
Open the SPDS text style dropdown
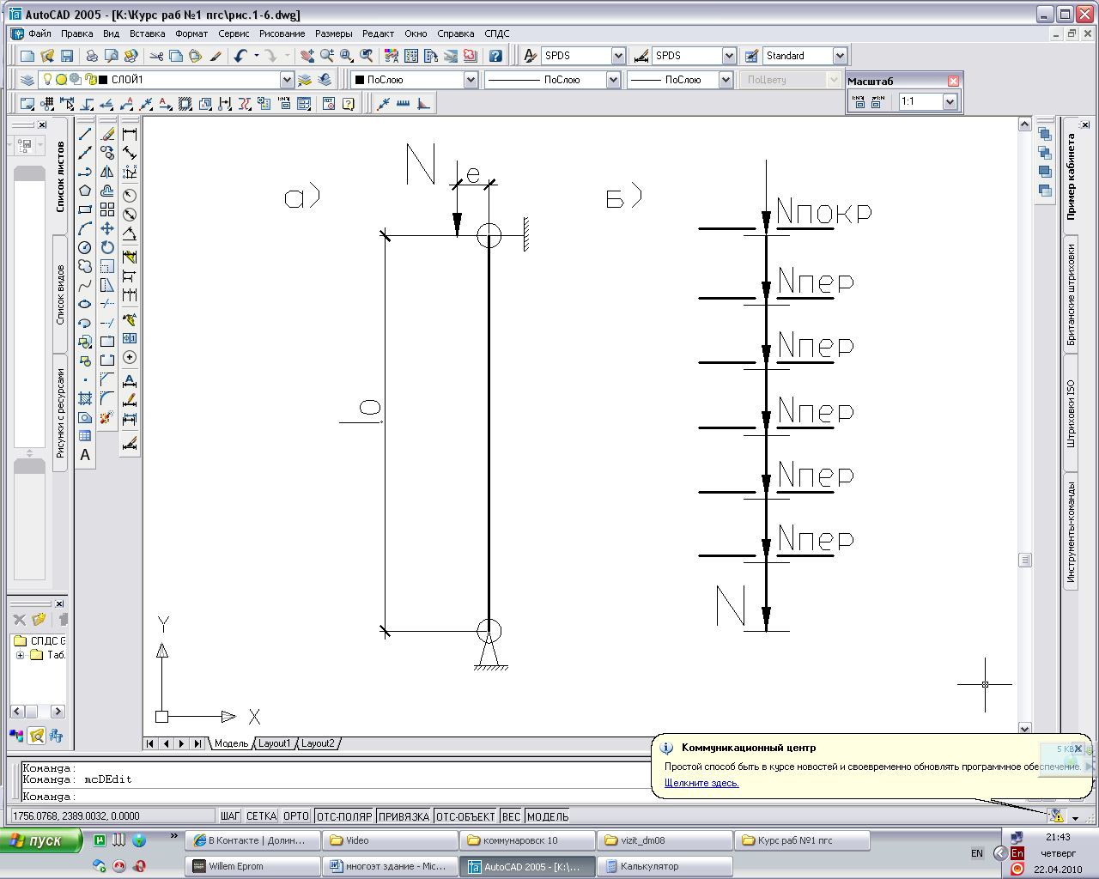coord(618,56)
